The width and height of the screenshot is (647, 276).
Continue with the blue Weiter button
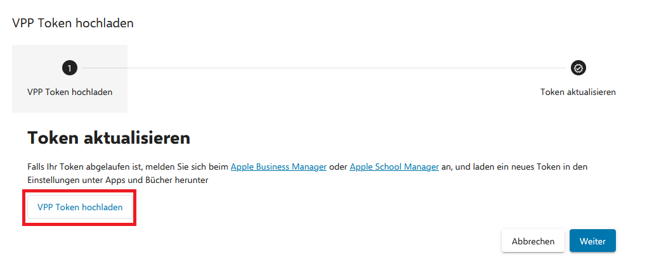point(592,241)
